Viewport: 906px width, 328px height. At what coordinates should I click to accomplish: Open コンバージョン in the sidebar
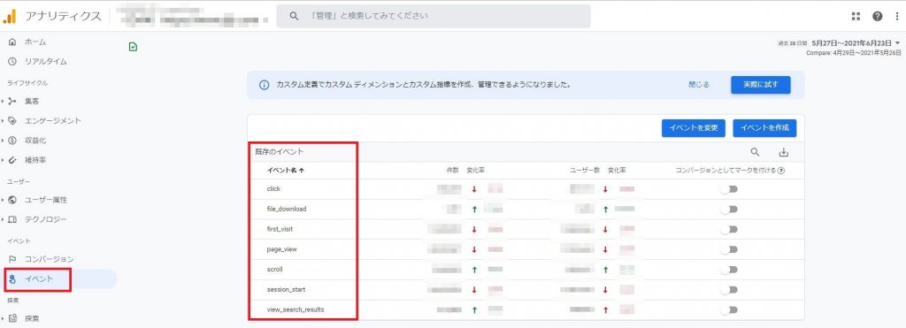point(50,259)
